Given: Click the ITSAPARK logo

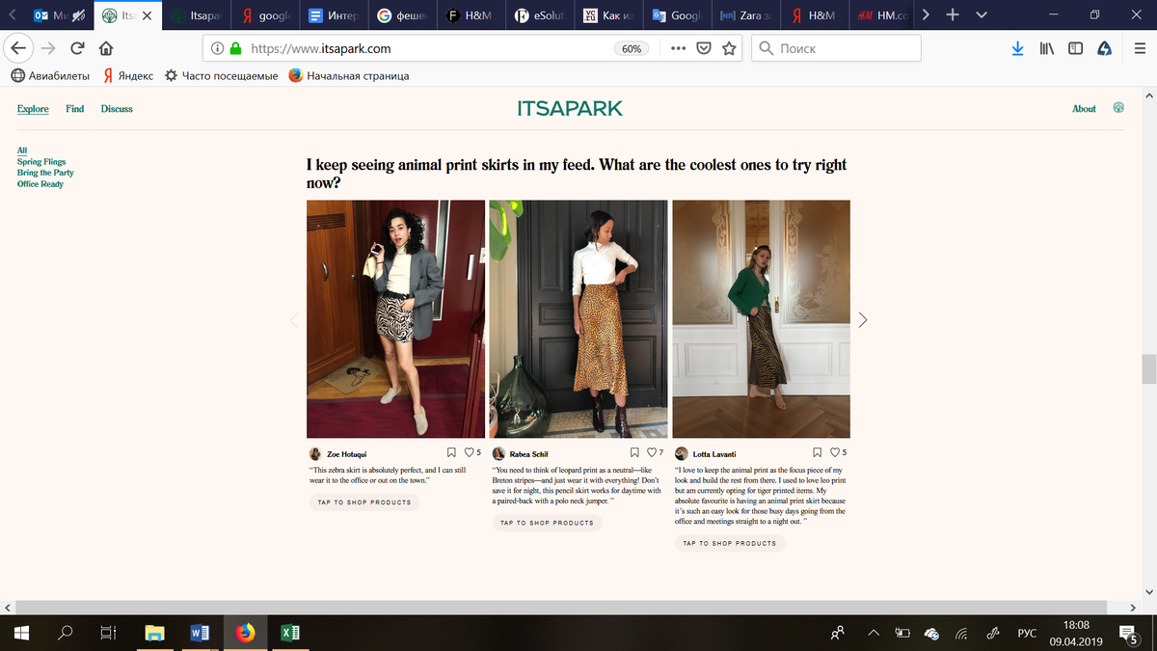Looking at the screenshot, I should point(570,109).
